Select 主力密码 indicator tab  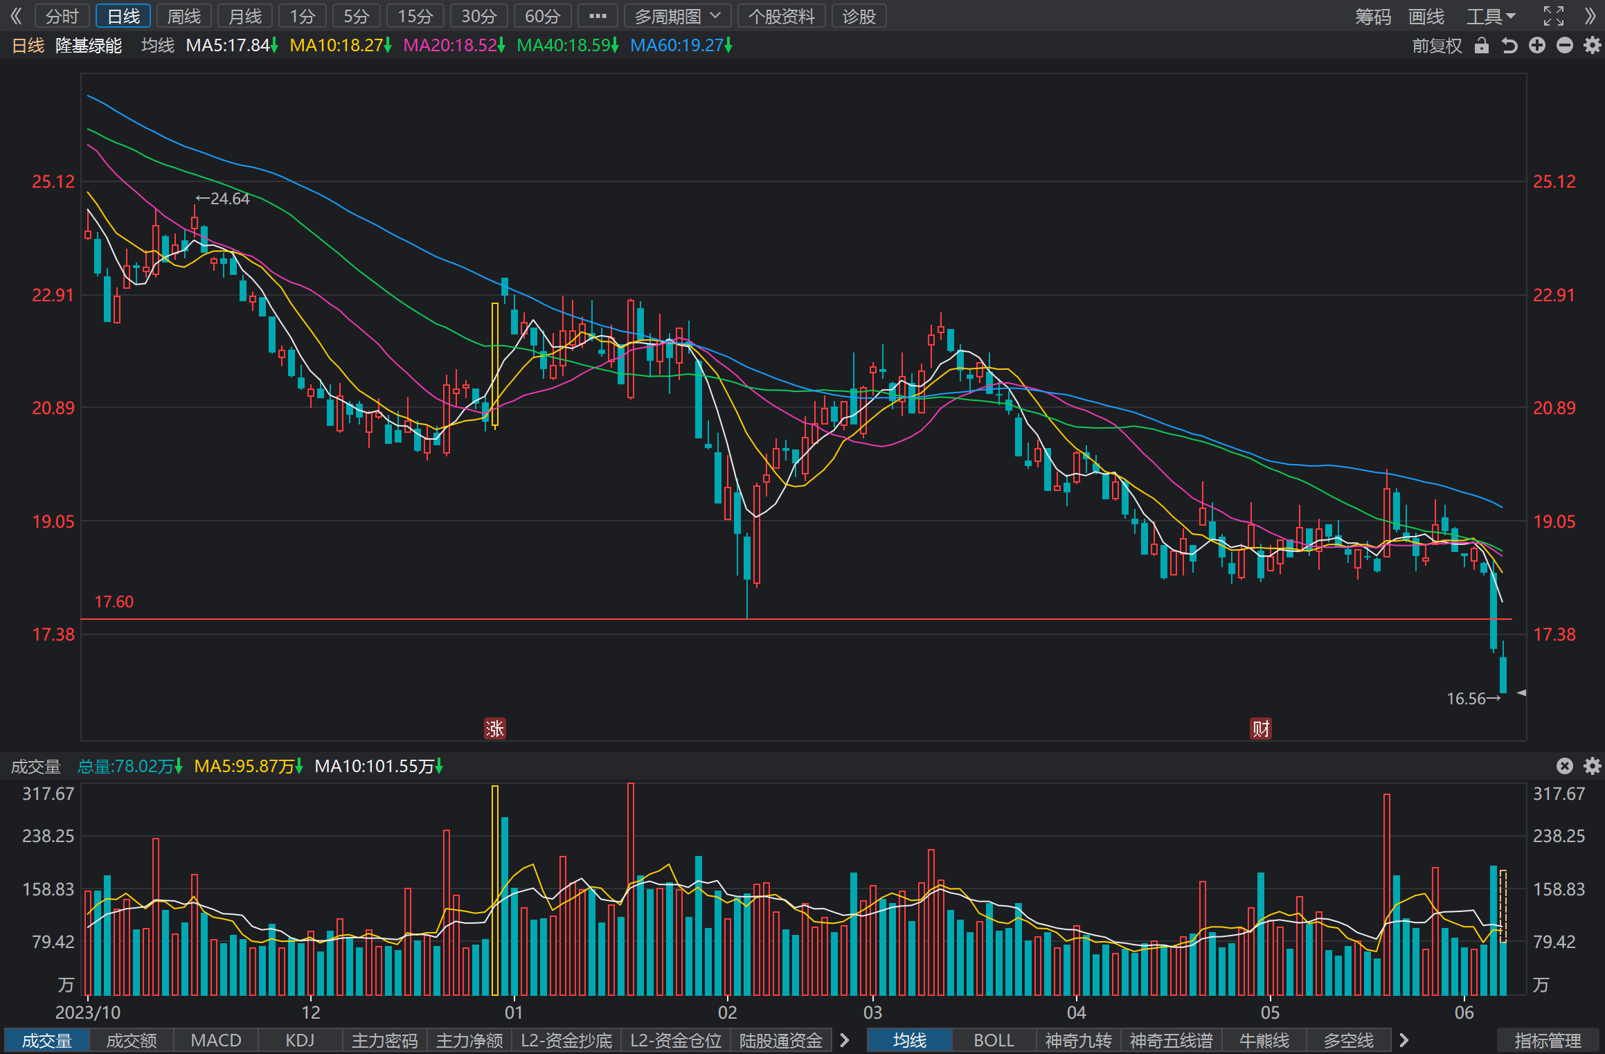pos(385,1040)
